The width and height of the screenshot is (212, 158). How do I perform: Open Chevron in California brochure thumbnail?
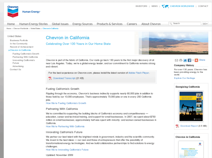tap(191, 149)
